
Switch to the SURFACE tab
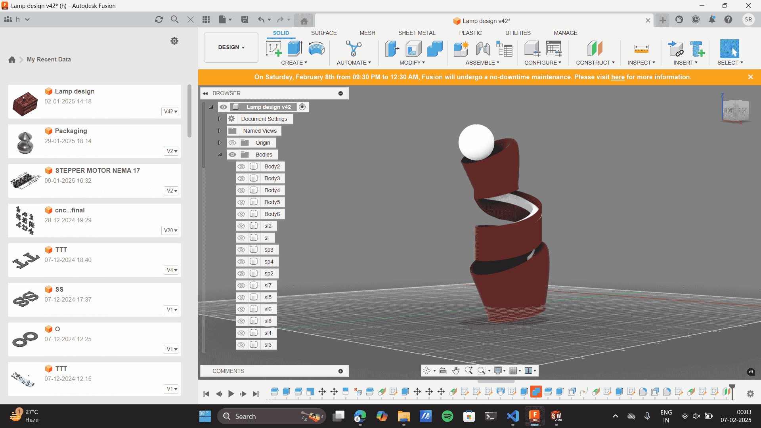tap(324, 33)
